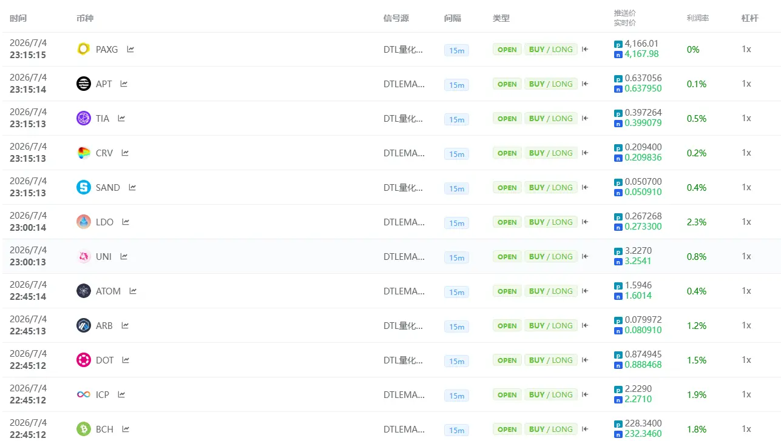Click the real-time price 4,167.98
Screen dimensions: 781x441
[x=641, y=54]
